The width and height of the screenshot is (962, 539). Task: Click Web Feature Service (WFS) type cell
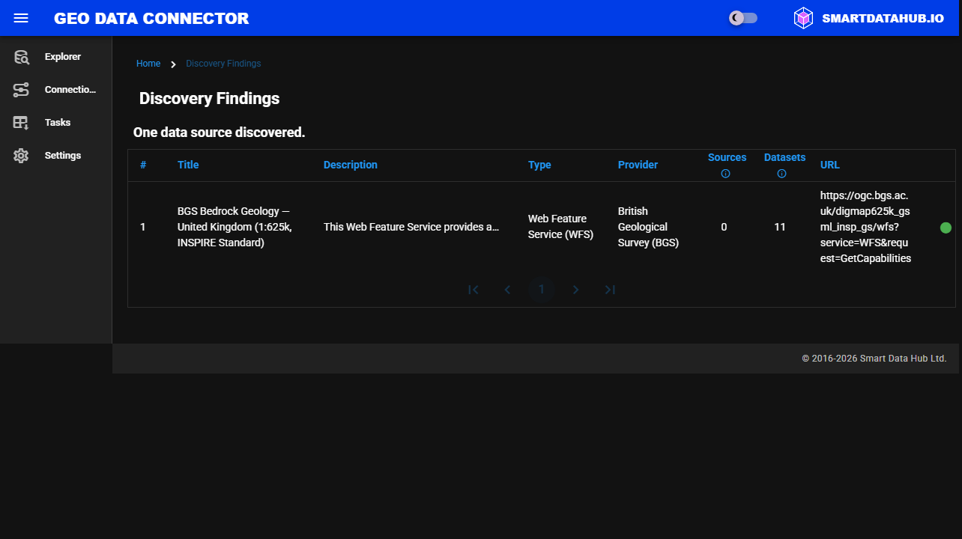(561, 227)
